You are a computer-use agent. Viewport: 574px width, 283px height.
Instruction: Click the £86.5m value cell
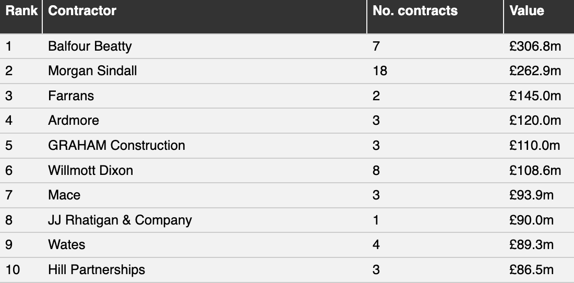[x=531, y=270]
